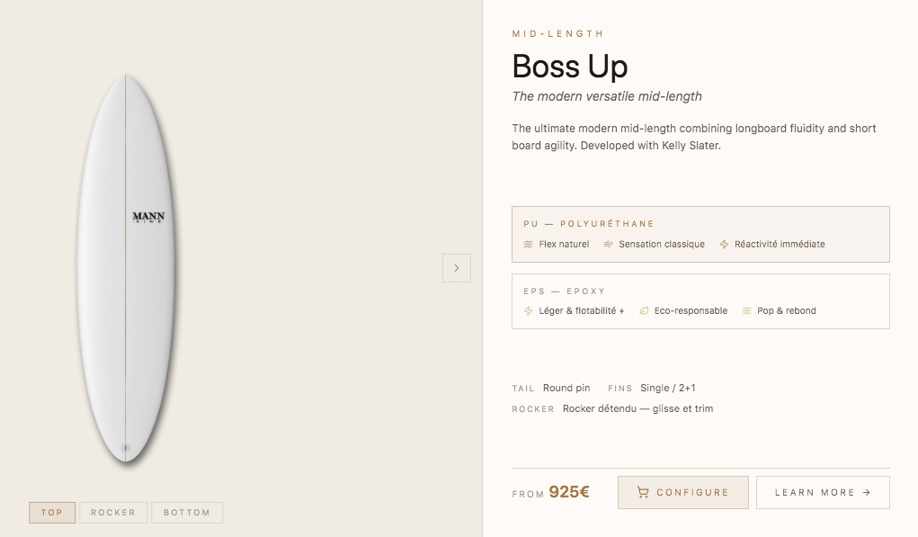Click the Boss Up product title

tap(570, 67)
